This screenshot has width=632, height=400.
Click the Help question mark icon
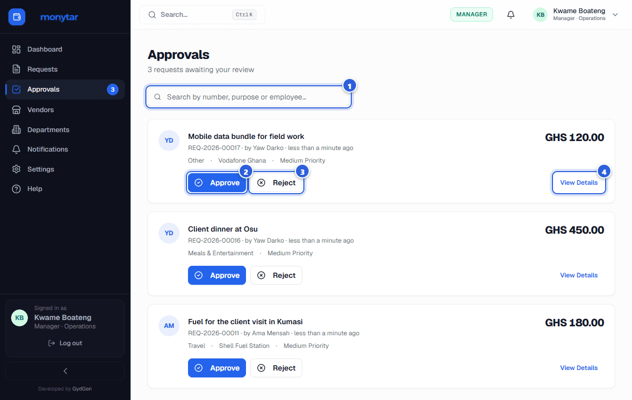click(x=16, y=189)
